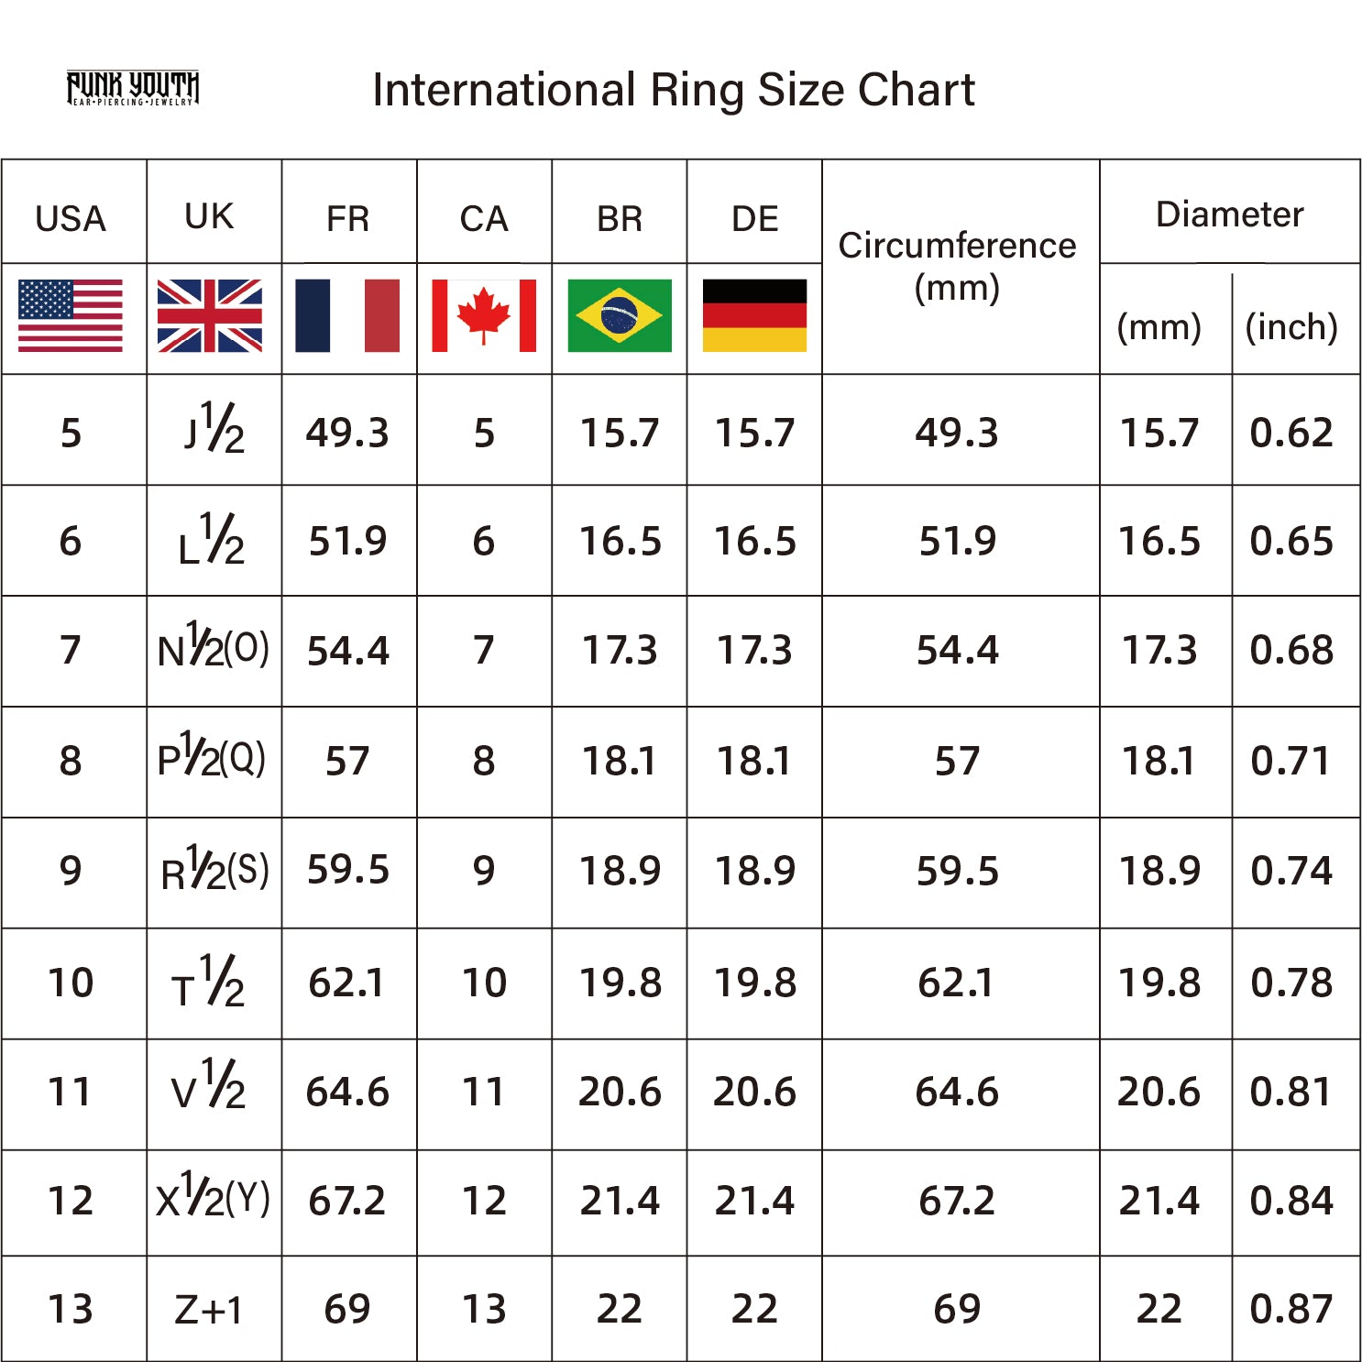
Task: Select the 0.74 inch diameter cell
Action: (1291, 871)
